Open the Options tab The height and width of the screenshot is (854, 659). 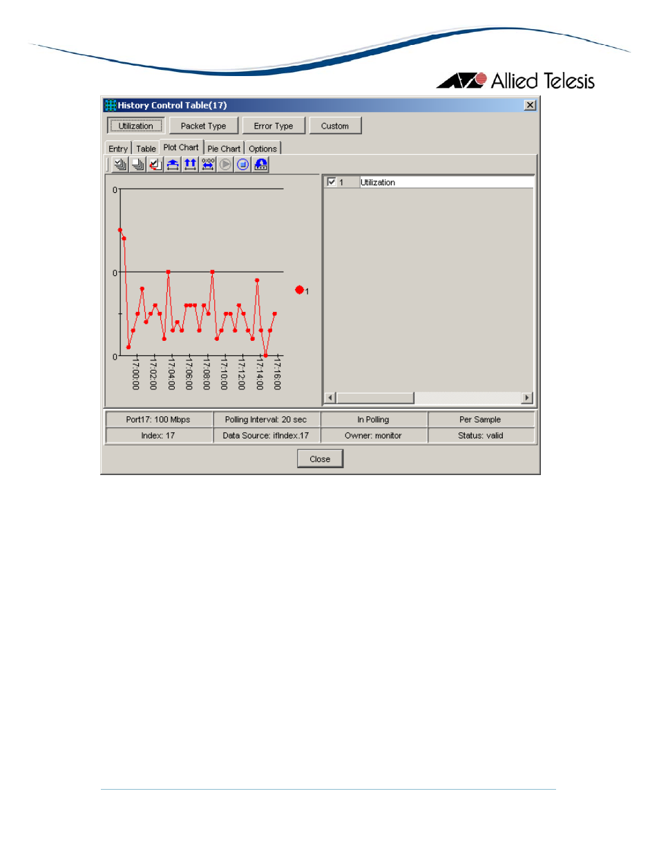pos(262,149)
